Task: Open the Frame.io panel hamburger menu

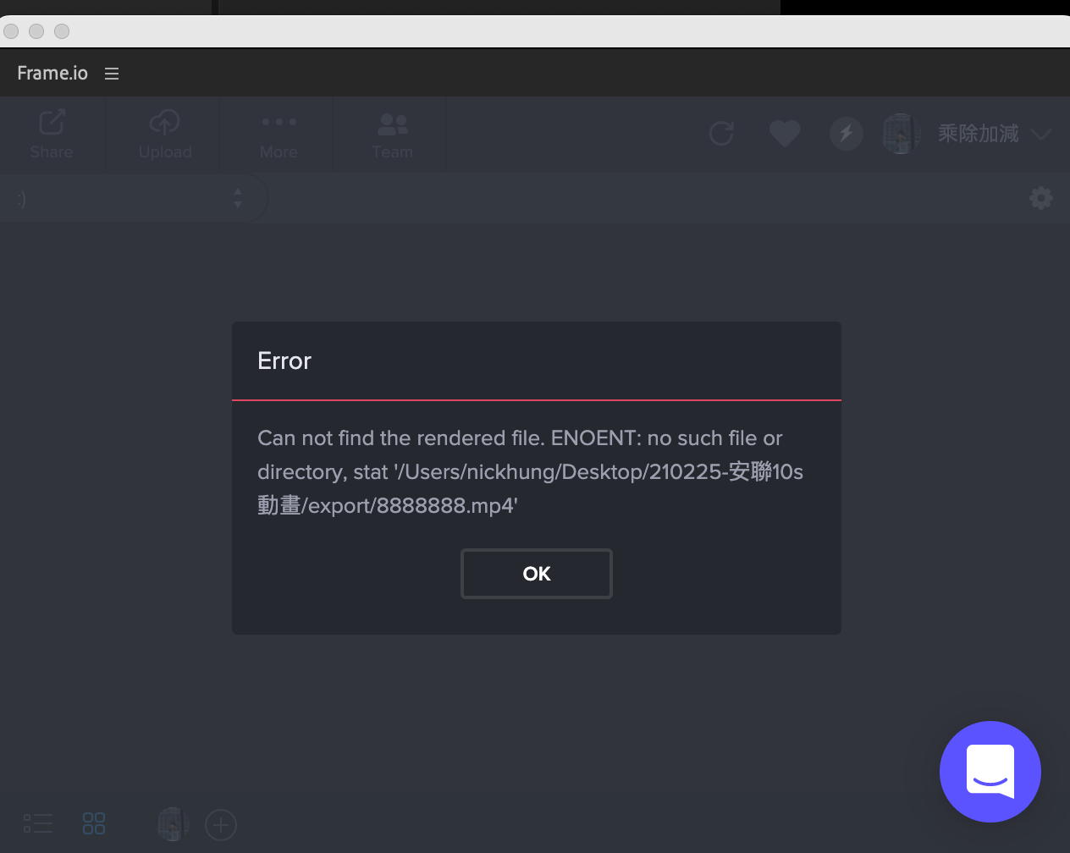Action: (x=112, y=74)
